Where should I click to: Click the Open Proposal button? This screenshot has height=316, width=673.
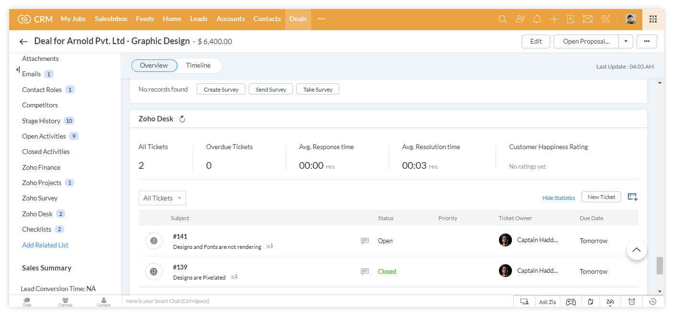[x=586, y=42]
